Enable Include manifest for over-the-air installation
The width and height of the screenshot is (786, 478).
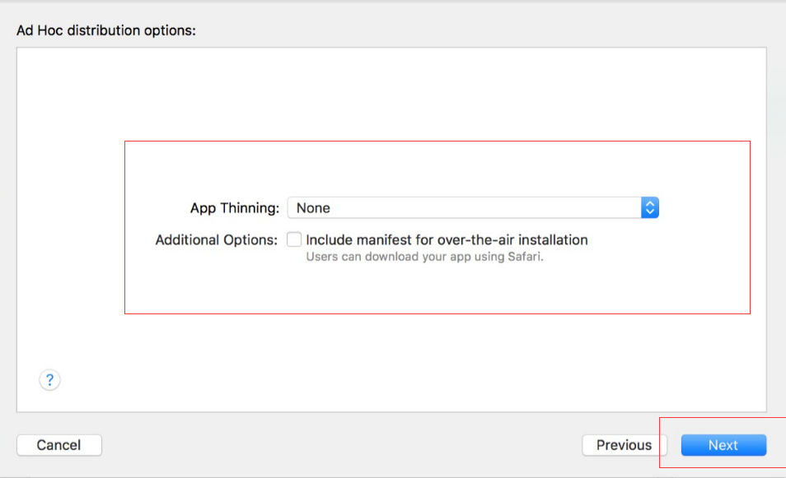pos(294,240)
